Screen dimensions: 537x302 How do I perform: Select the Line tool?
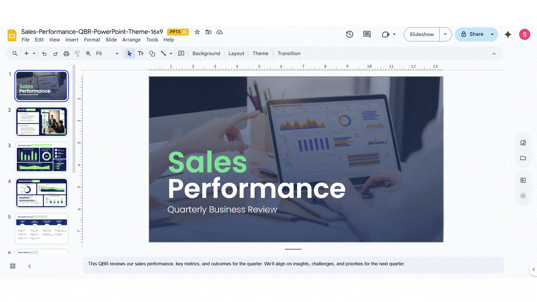pyautogui.click(x=164, y=53)
